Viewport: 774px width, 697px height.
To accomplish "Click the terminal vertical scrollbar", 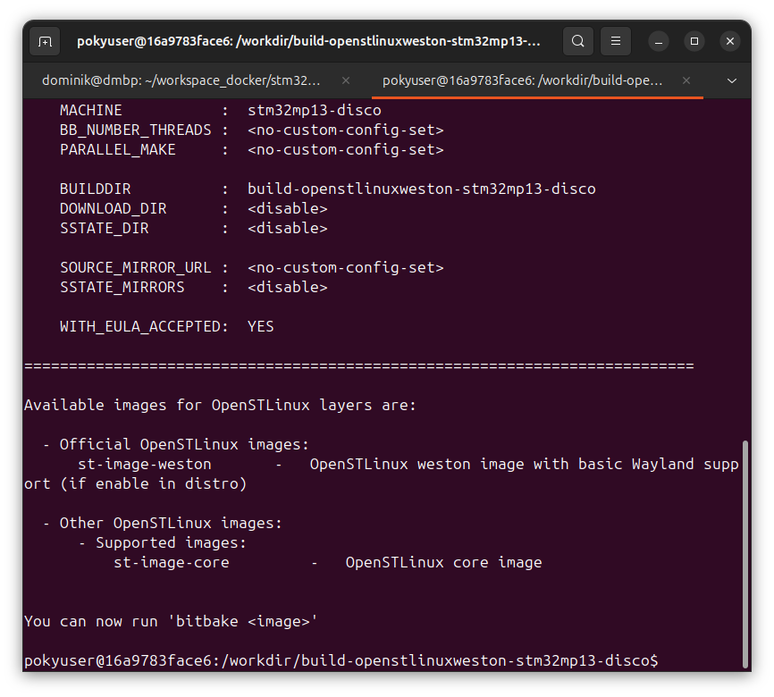I will click(x=745, y=554).
